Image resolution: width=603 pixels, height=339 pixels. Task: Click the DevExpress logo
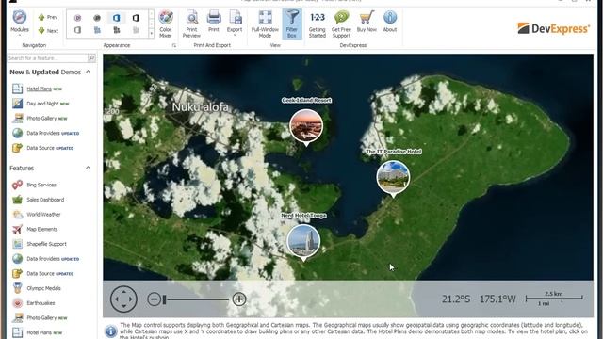[553, 28]
